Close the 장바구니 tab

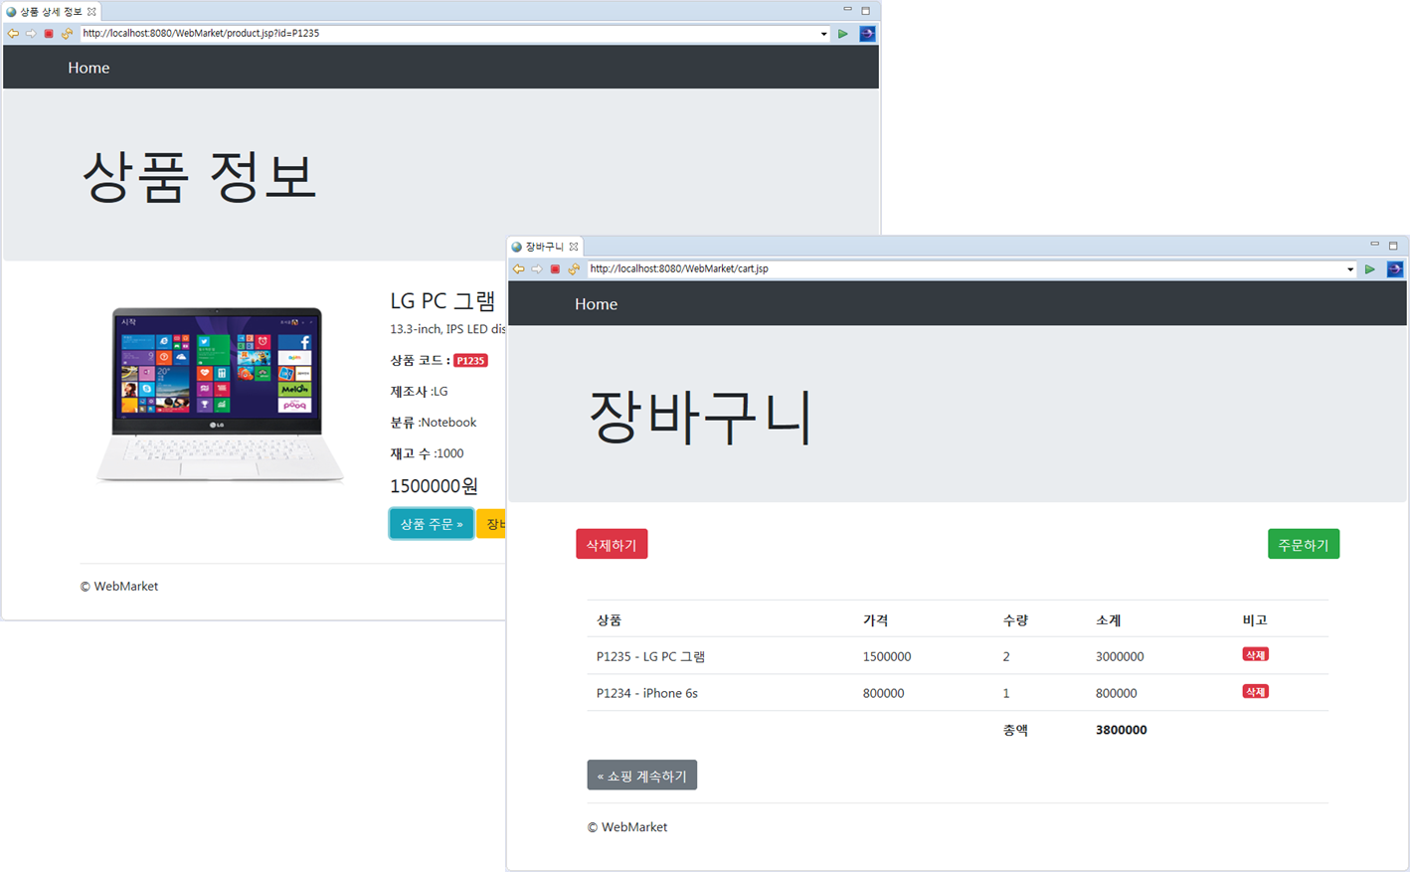(574, 247)
